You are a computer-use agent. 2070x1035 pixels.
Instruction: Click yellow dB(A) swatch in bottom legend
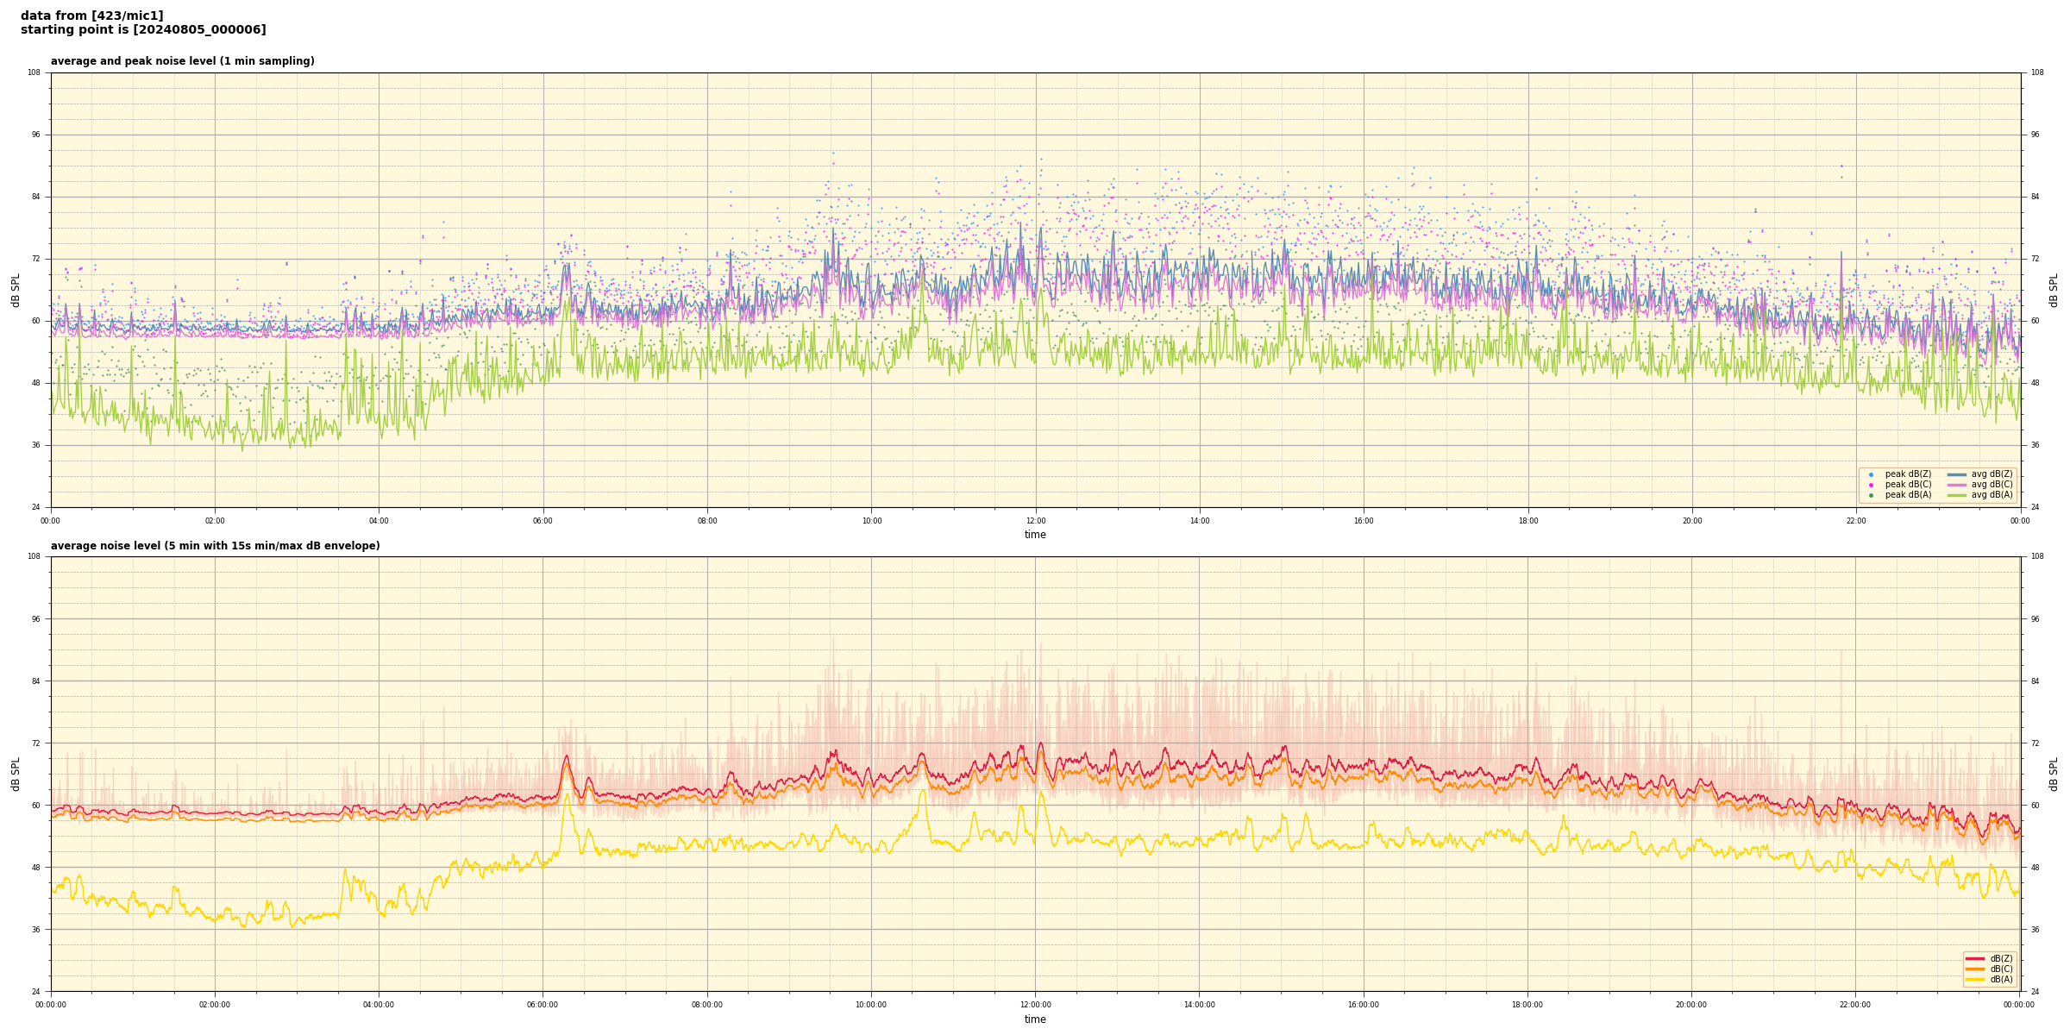(x=1974, y=979)
